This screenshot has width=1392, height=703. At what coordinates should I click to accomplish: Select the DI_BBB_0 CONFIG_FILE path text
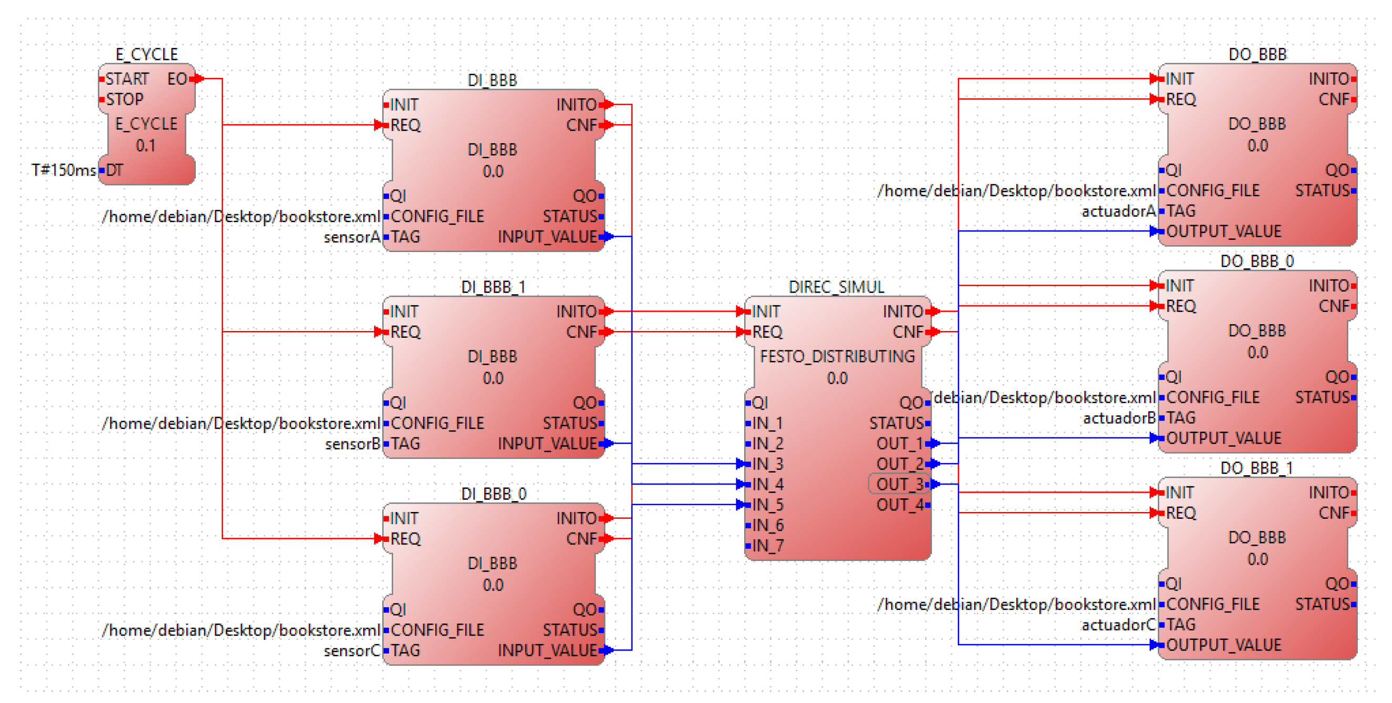click(241, 630)
